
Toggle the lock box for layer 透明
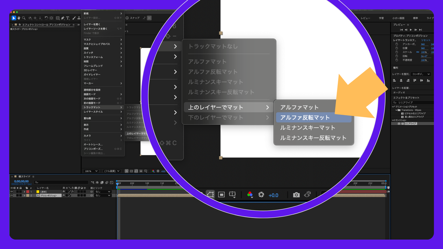click(x=20, y=192)
